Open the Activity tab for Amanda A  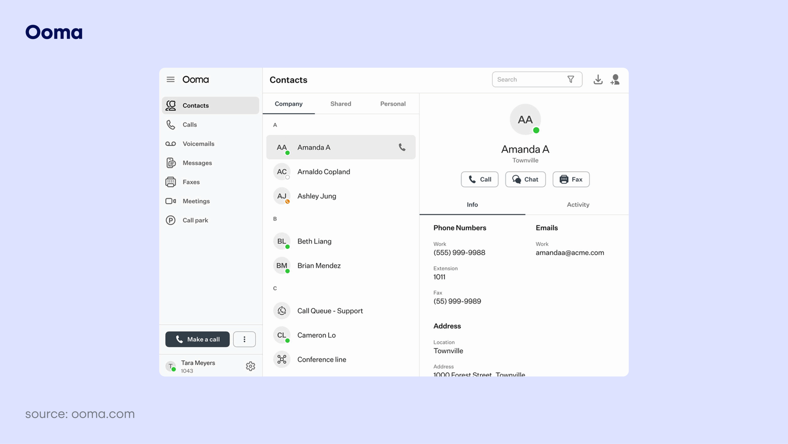578,204
